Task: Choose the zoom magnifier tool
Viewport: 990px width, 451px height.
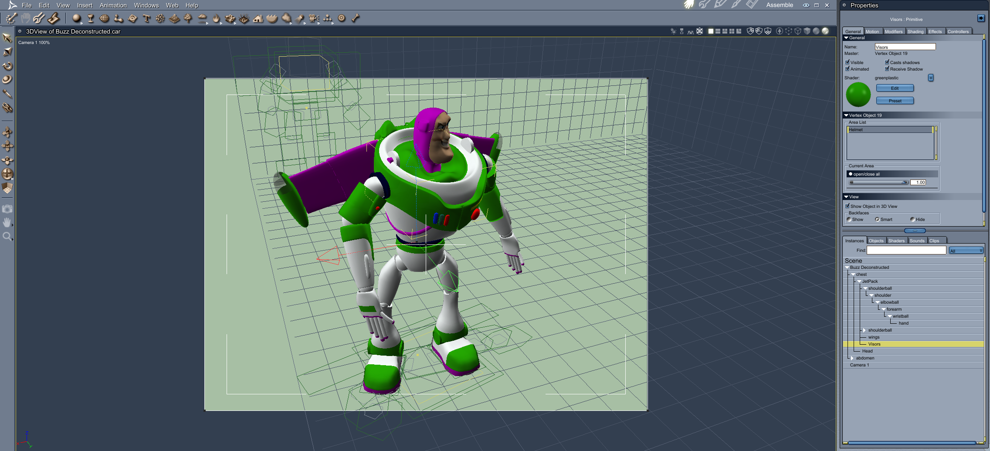Action: coord(7,237)
